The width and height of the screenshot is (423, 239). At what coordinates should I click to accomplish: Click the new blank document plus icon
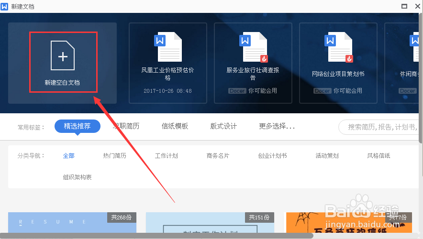point(63,55)
